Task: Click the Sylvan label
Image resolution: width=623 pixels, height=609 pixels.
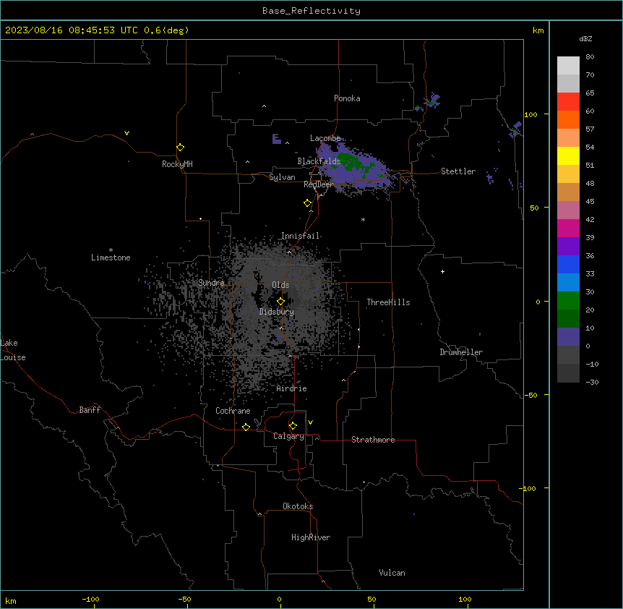Action: [x=282, y=177]
